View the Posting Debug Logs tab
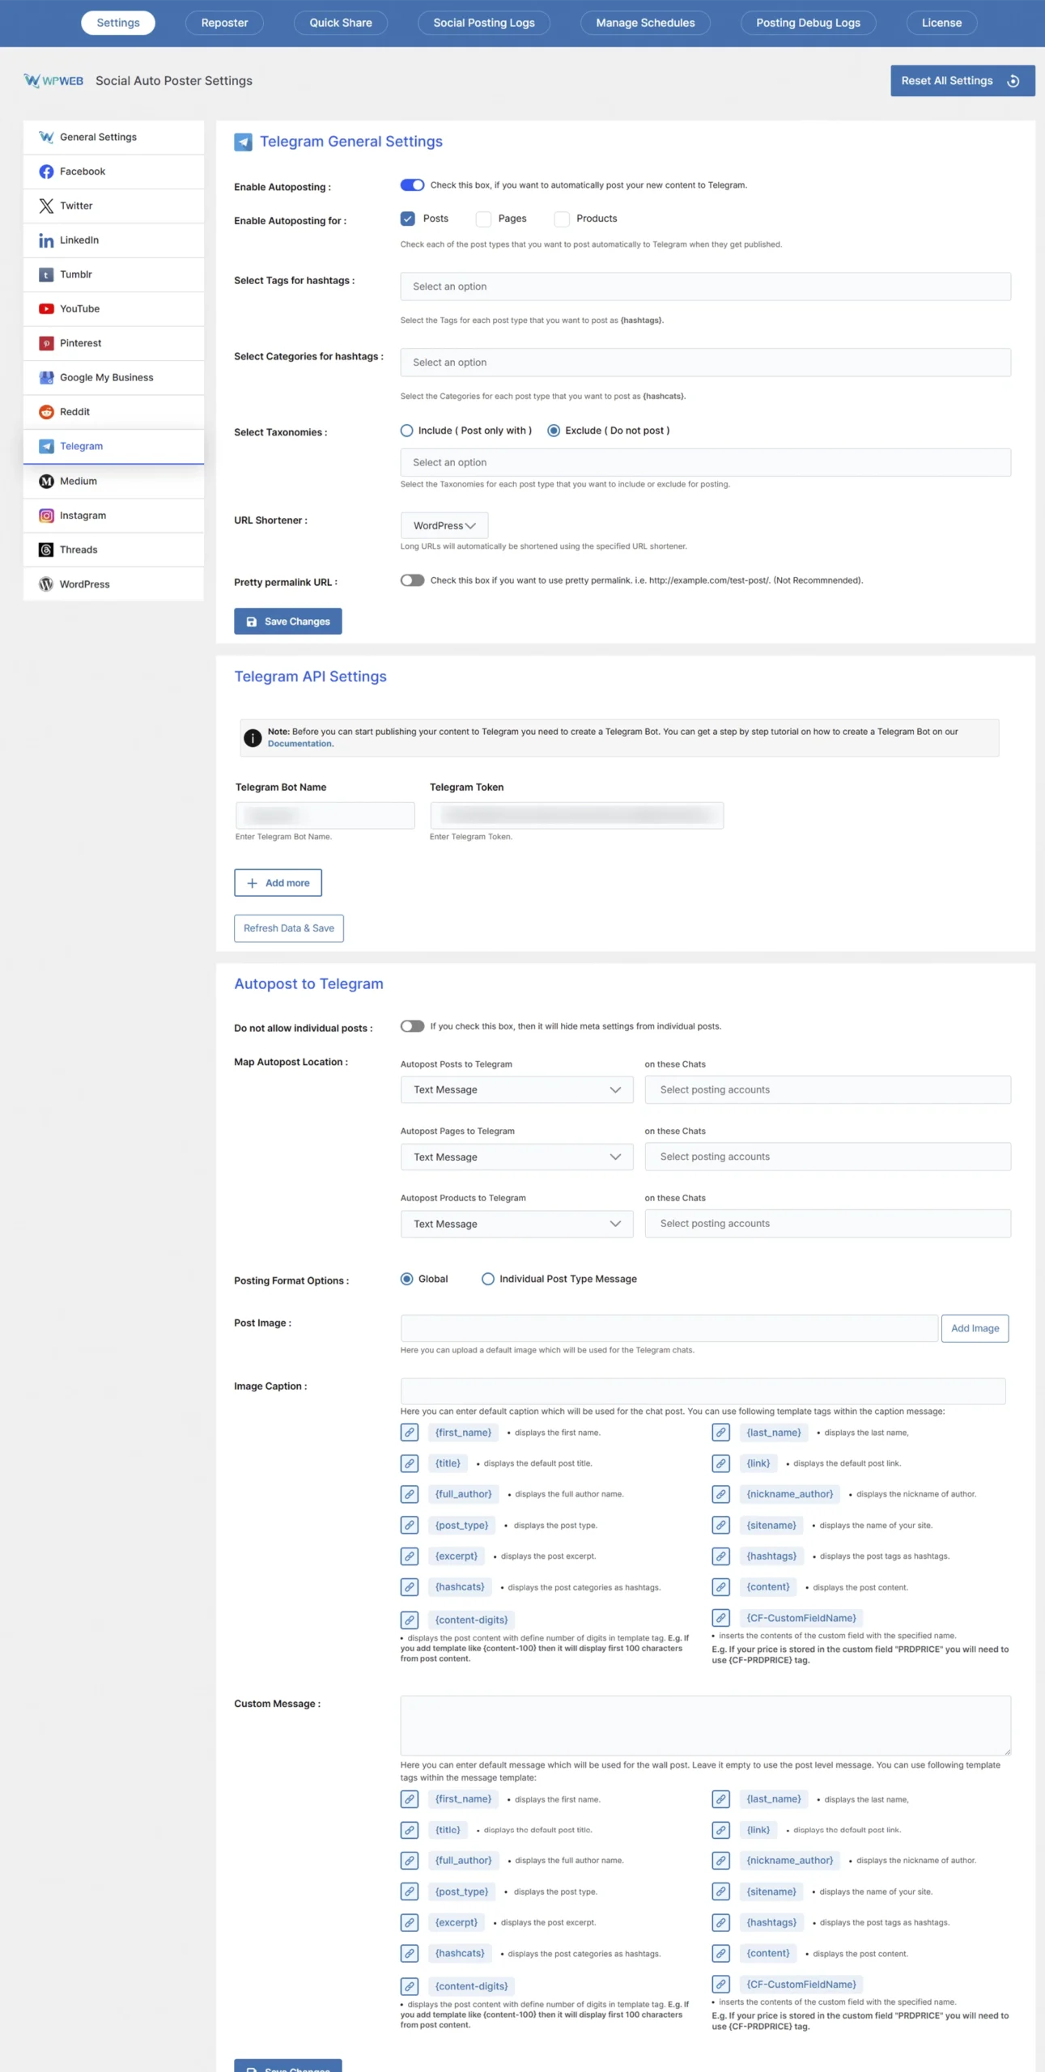Viewport: 1045px width, 2072px height. coord(808,23)
